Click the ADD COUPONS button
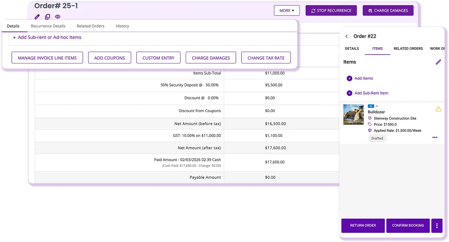Viewport: 449px width, 242px height. coord(110,58)
